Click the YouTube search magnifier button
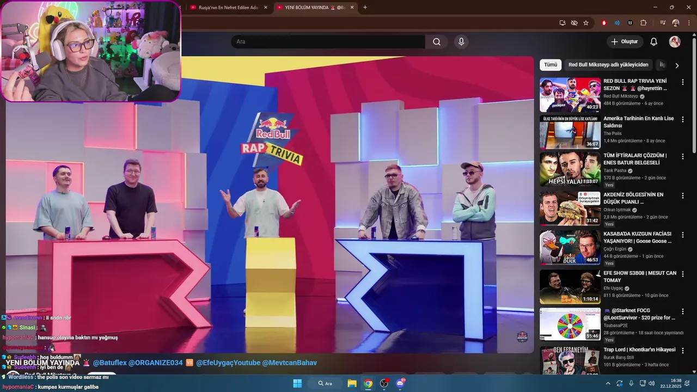 pos(437,42)
